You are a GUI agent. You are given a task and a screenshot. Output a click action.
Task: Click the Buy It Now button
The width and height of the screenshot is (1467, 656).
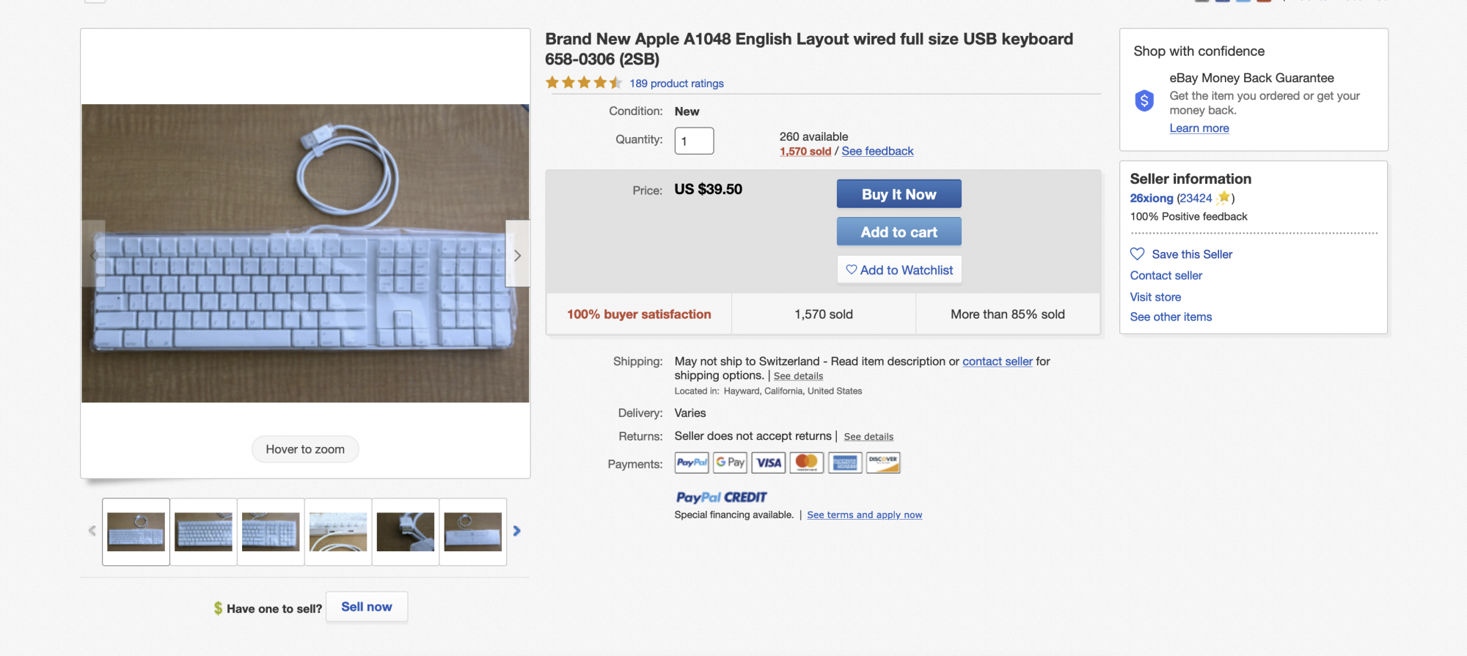[899, 194]
